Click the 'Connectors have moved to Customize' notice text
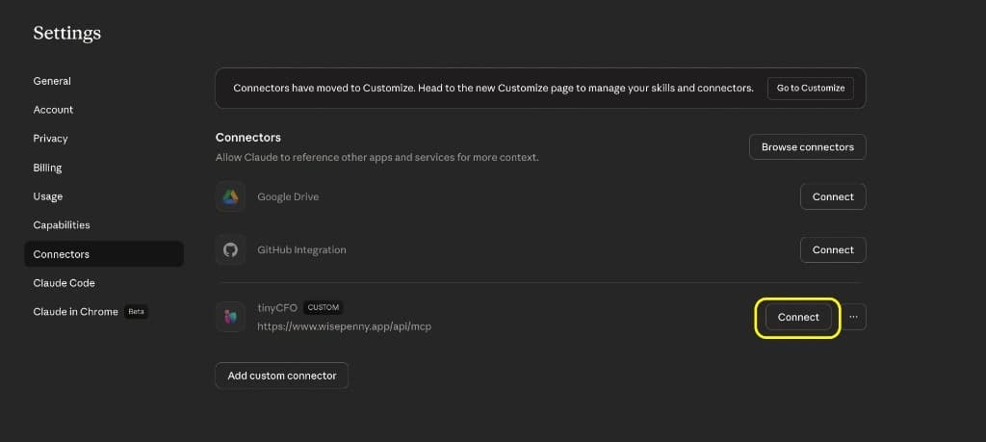The width and height of the screenshot is (986, 442). point(493,88)
